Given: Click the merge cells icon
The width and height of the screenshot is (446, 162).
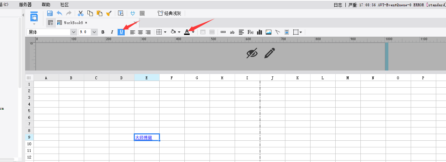Looking at the screenshot, I should point(203,32).
